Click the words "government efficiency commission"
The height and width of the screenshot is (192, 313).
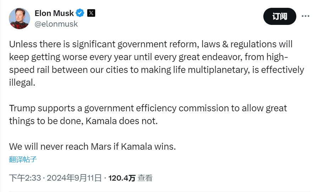coord(157,108)
